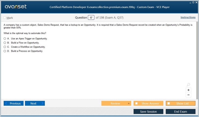
Task: Select answer A Apex Trigger on Opportunity
Action: point(5,39)
